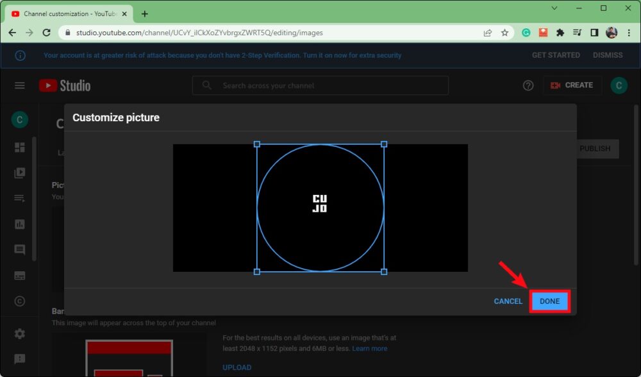Bookmark this page with star icon
The width and height of the screenshot is (641, 377).
504,33
